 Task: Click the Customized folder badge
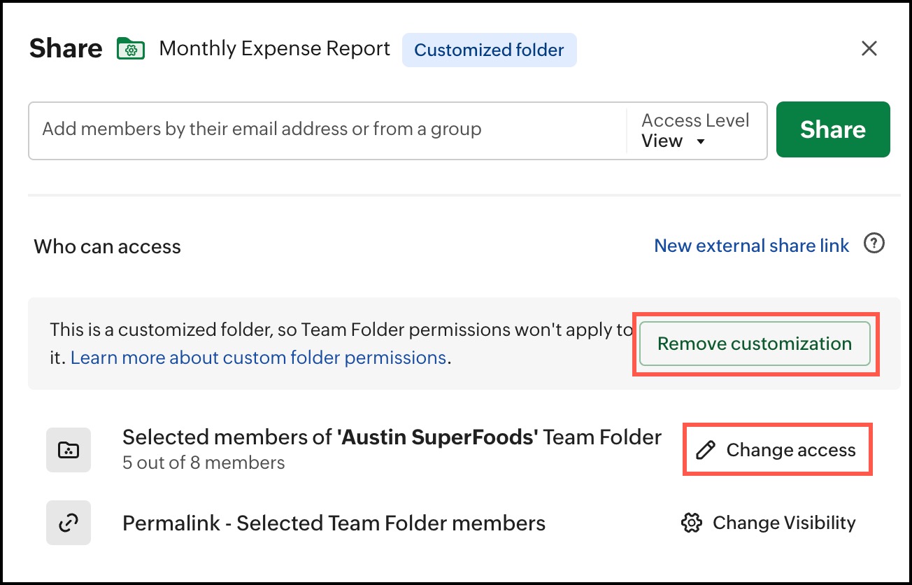point(489,50)
